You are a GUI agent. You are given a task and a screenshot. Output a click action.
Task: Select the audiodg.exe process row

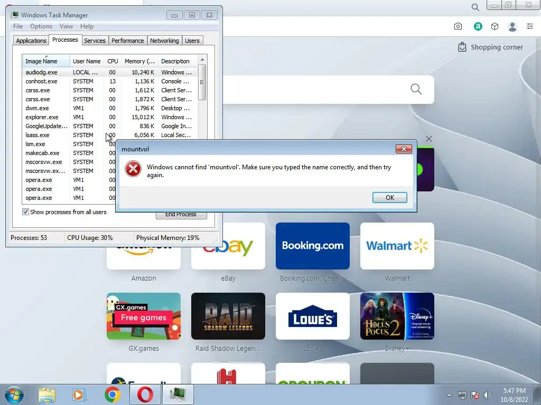110,72
